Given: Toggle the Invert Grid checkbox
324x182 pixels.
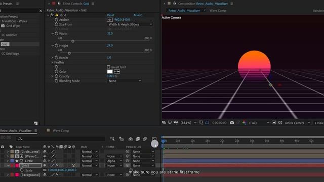Looking at the screenshot, I should point(108,67).
